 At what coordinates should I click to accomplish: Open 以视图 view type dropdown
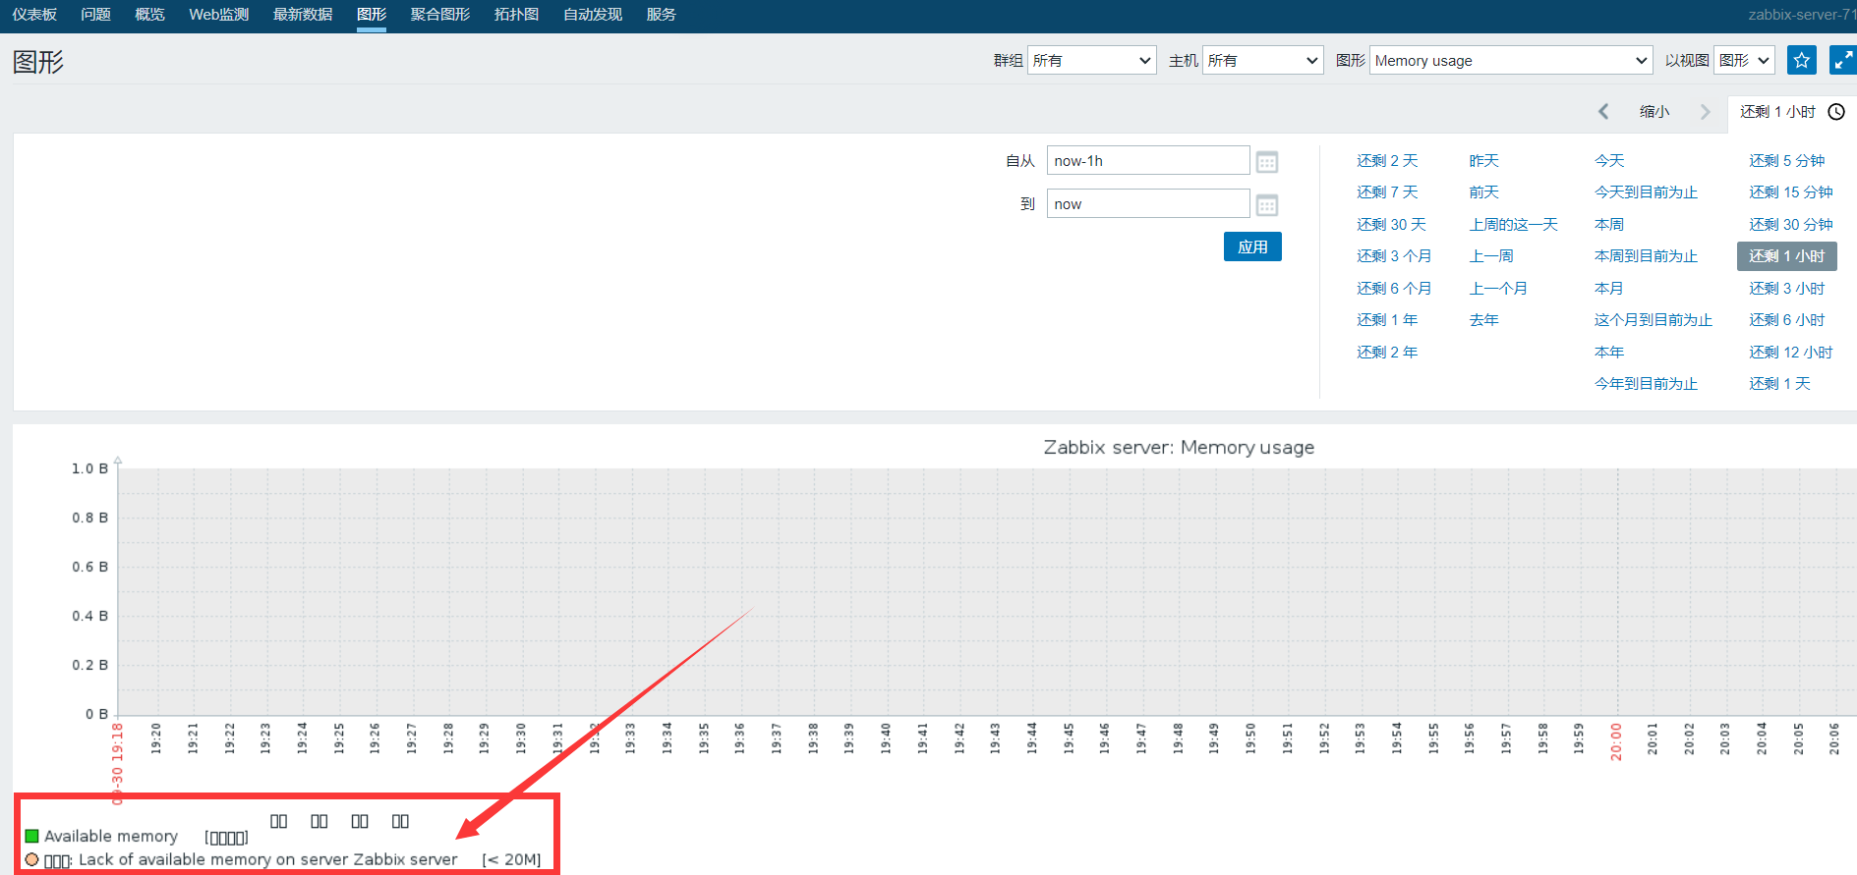[x=1744, y=60]
